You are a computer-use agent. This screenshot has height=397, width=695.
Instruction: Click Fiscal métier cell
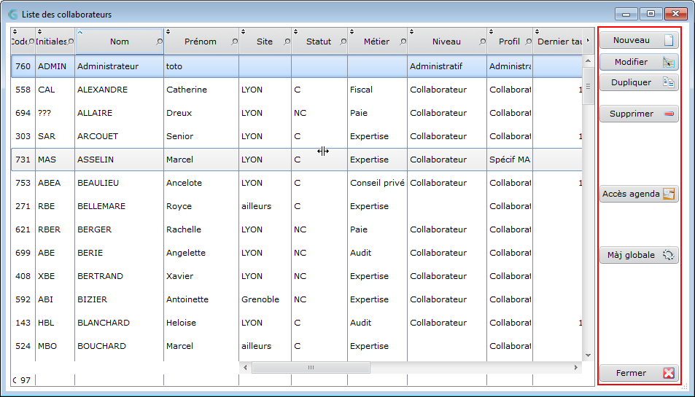point(377,90)
